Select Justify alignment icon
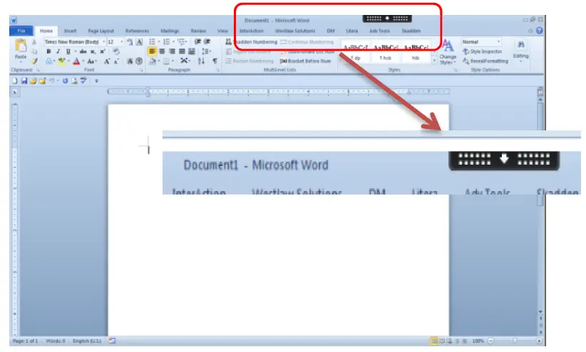 pos(182,51)
